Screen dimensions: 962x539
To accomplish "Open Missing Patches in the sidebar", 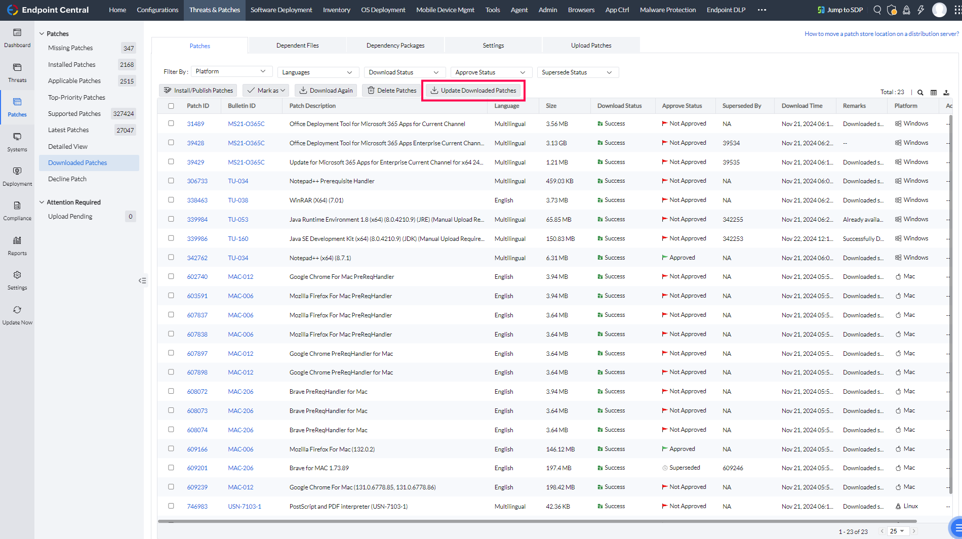I will (70, 48).
